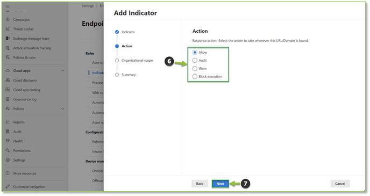
Task: Open Reports from sidebar
Action: point(19,122)
